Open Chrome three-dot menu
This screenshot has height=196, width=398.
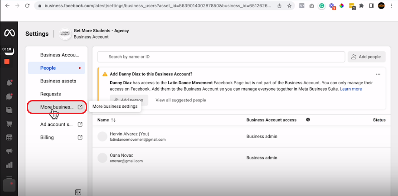(391, 5)
